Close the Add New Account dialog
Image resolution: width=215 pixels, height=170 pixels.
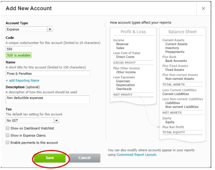203,9
